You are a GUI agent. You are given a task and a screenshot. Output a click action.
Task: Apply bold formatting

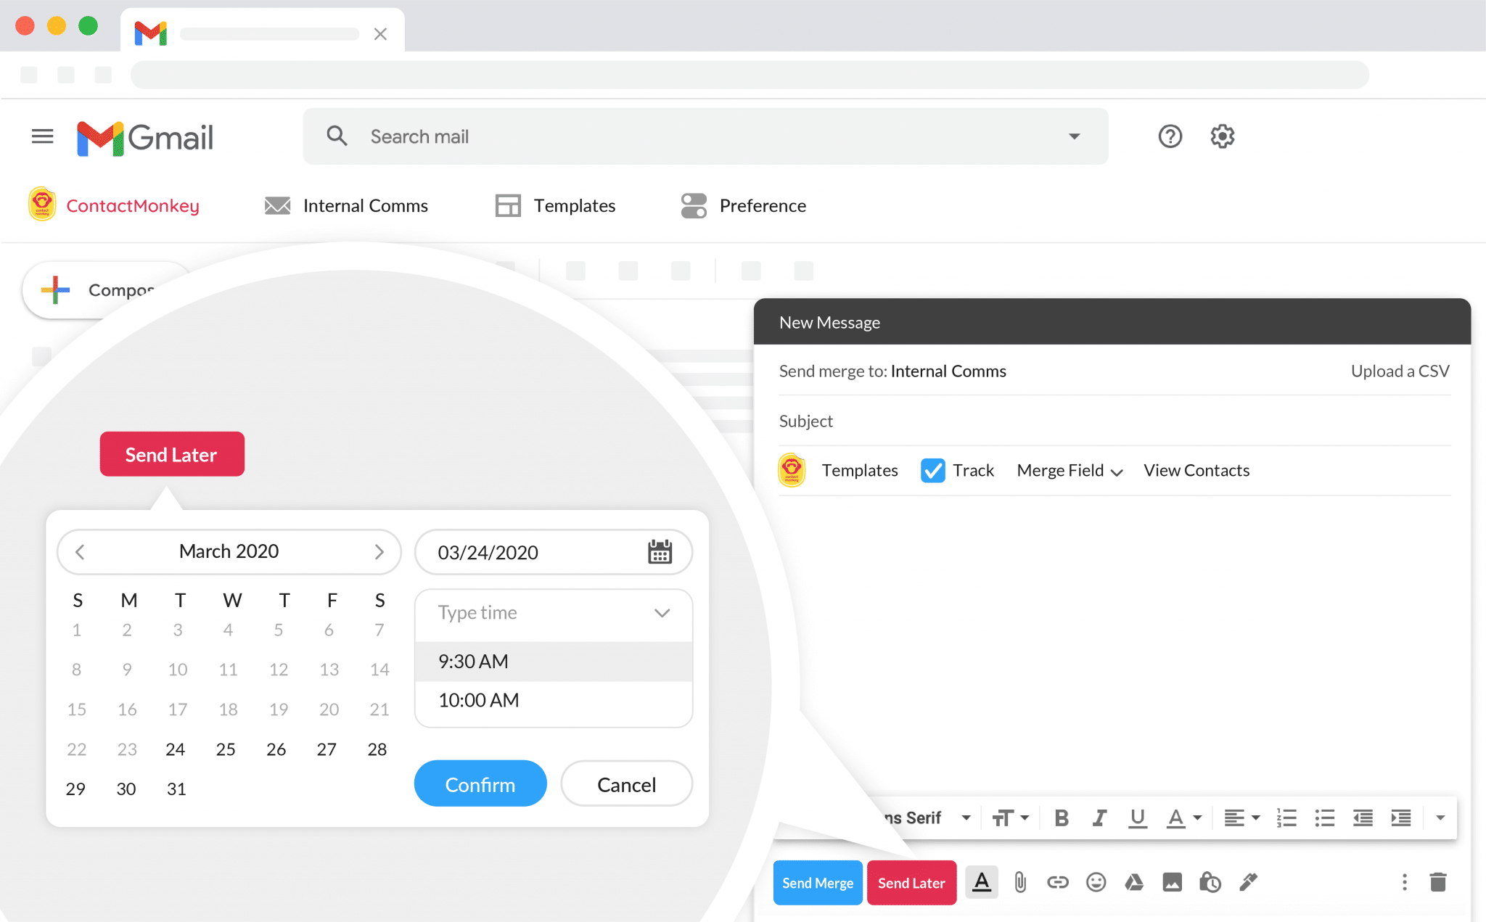point(1062,818)
